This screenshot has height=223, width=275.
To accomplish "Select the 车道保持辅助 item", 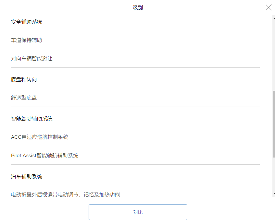I will (26, 40).
